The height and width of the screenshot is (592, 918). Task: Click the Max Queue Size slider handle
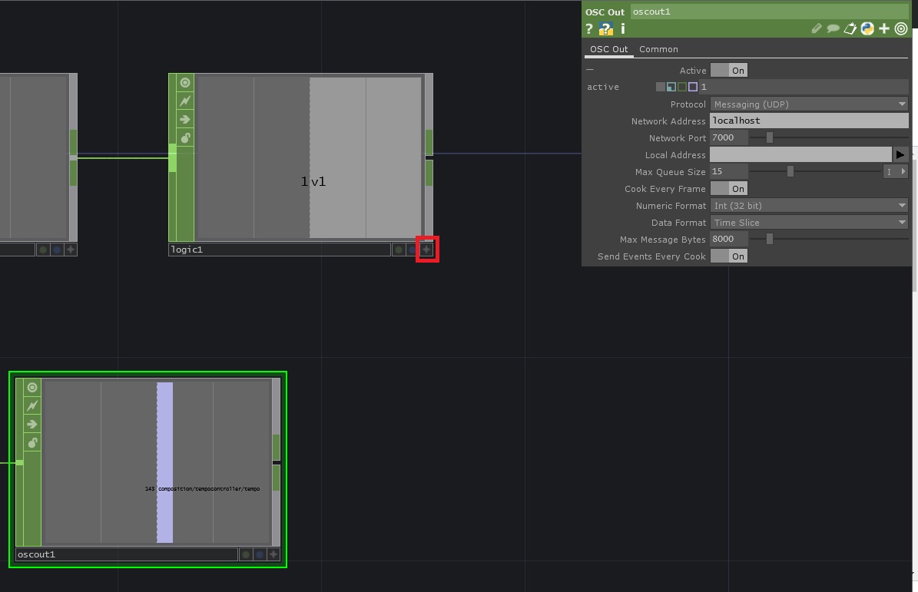point(790,172)
